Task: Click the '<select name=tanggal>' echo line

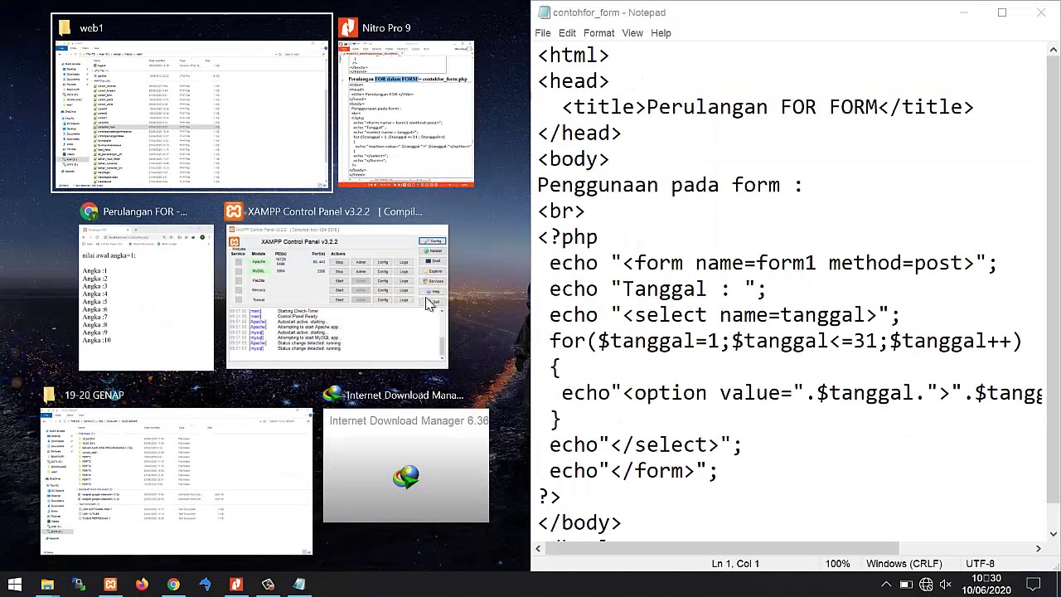Action: (x=724, y=315)
